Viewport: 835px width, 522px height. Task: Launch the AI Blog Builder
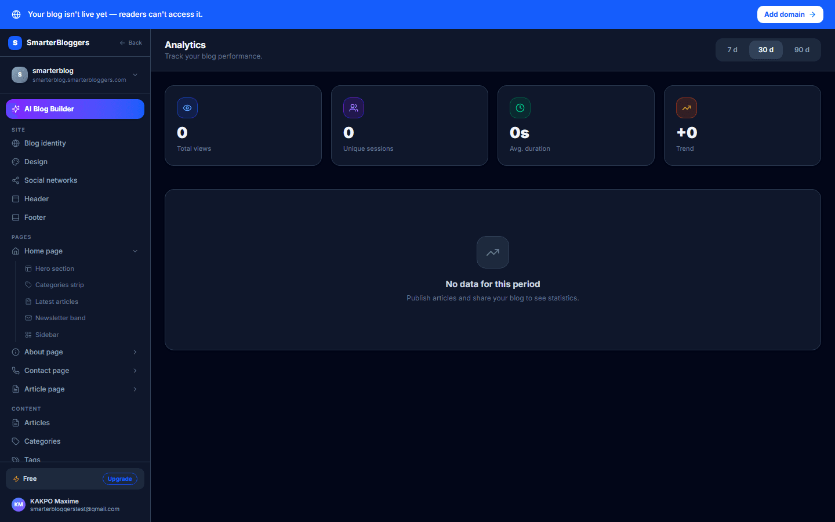[x=75, y=109]
